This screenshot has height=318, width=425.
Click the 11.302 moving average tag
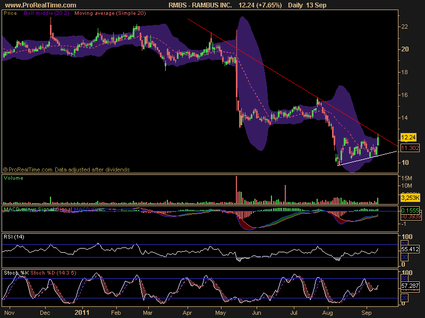click(x=410, y=148)
